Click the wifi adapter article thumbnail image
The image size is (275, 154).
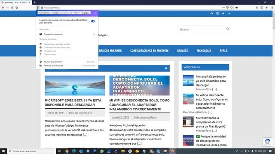tap(139, 86)
